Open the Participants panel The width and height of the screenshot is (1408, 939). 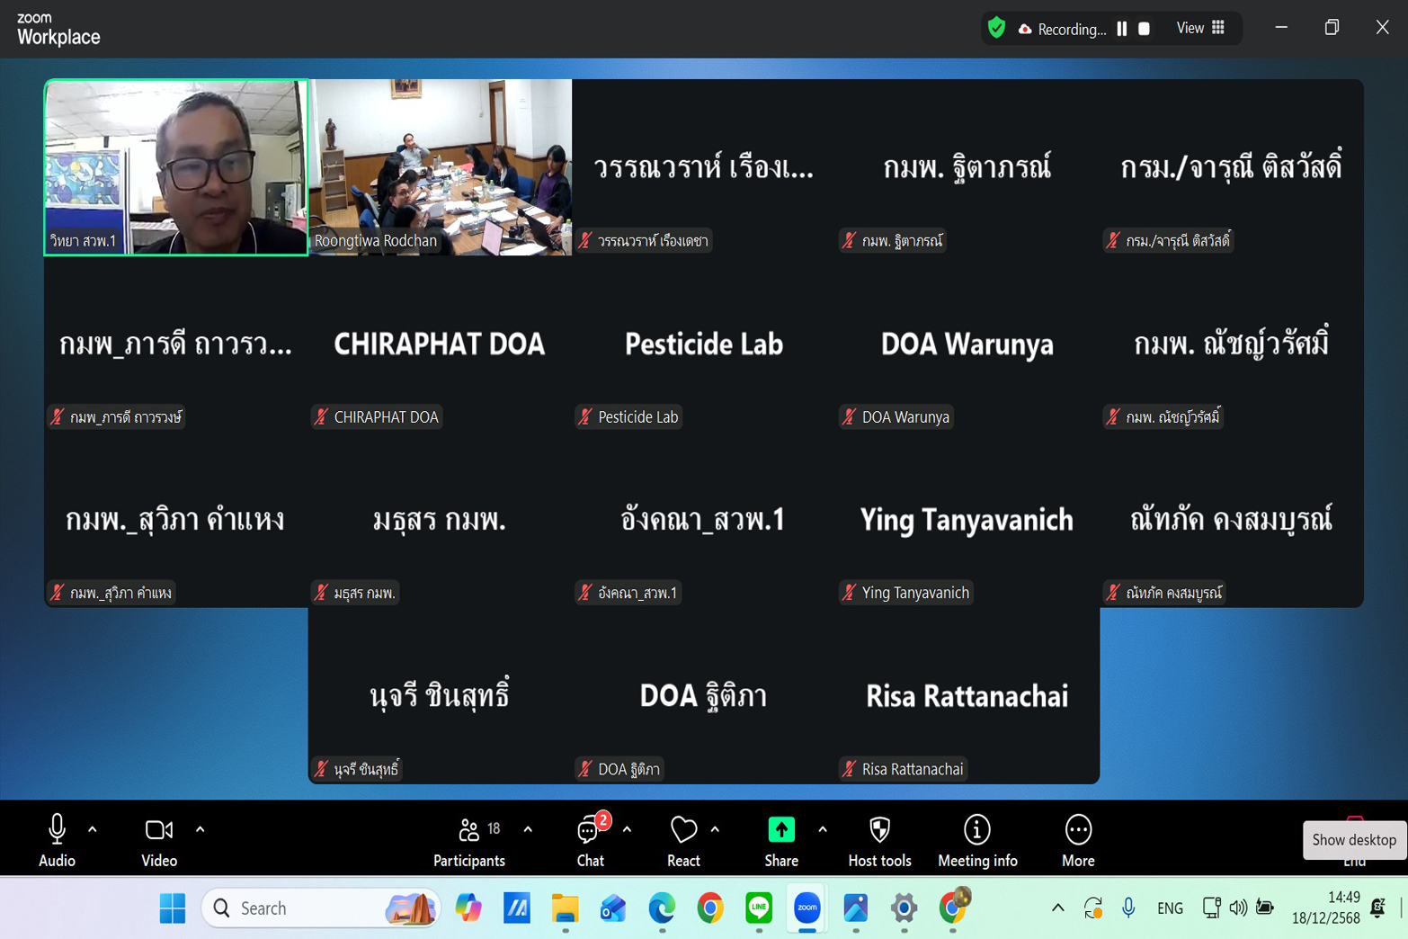point(469,840)
